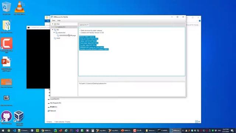Image resolution: width=236 pixels, height=133 pixels.
Task: Select salaries.ibd in the tree
Action: click(62, 33)
